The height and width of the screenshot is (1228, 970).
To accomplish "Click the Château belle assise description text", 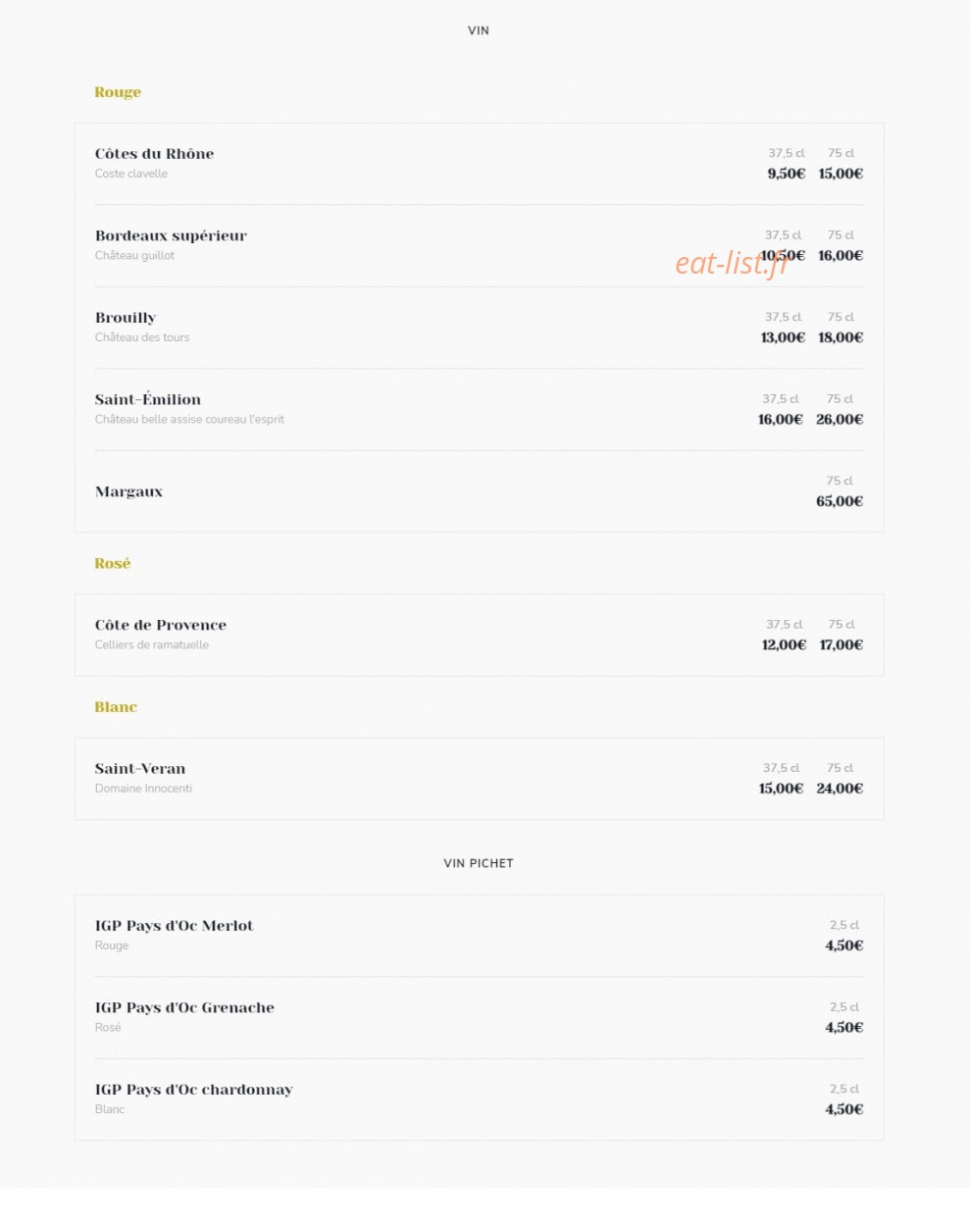I will (189, 420).
